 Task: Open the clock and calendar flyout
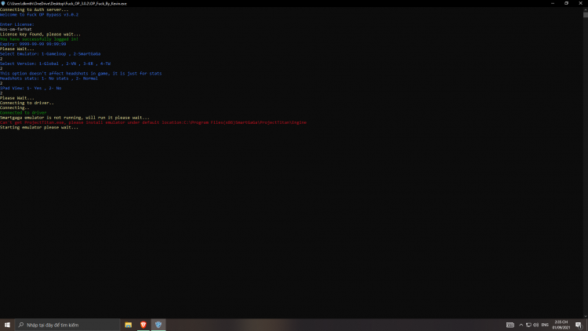coord(561,325)
